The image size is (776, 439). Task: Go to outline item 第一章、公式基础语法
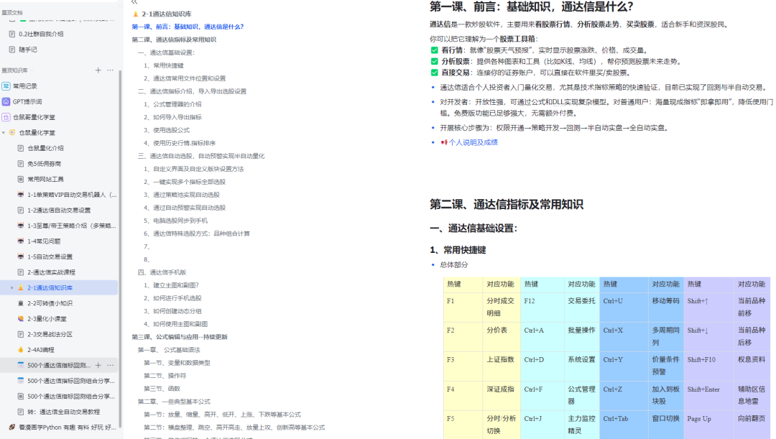tap(169, 350)
